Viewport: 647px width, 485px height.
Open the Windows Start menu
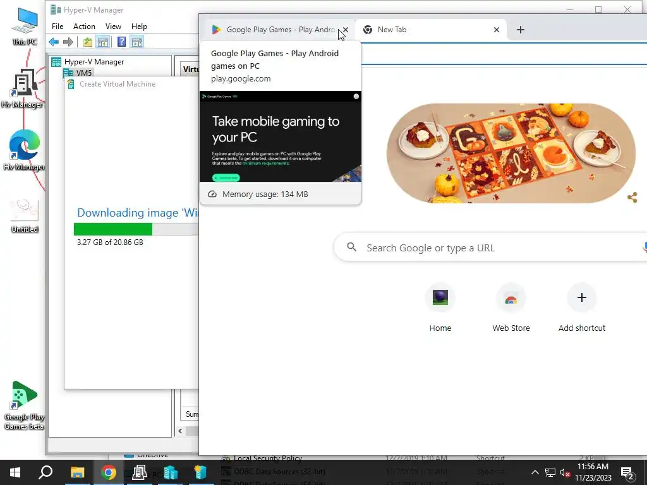[x=15, y=472]
